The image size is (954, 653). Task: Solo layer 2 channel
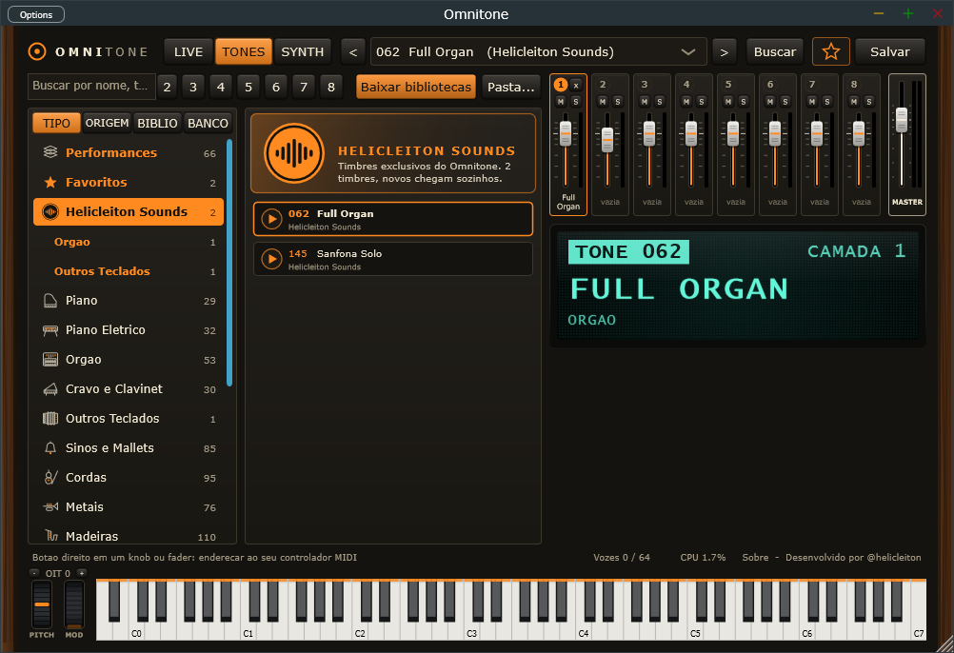click(x=618, y=102)
